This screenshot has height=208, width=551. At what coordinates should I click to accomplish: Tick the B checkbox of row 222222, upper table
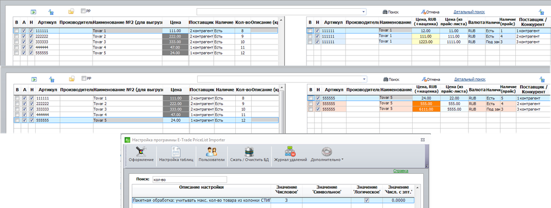17,36
